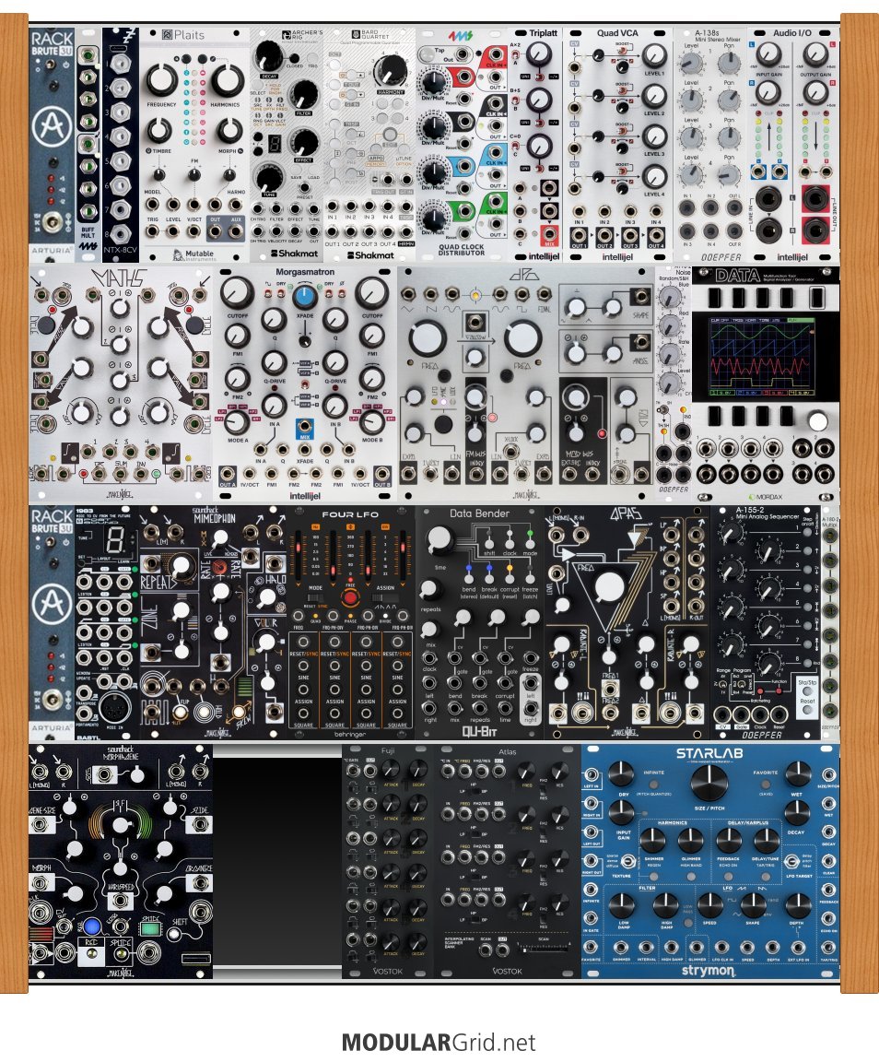Select the Doepfer A-138s Mini Stereo Mixer
The width and height of the screenshot is (879, 1062).
[710, 145]
